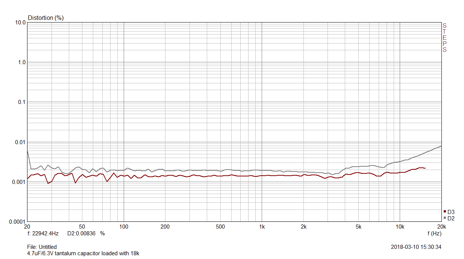Click the 20k frequency axis label
Image resolution: width=464 pixels, height=259 pixels.
point(441,227)
